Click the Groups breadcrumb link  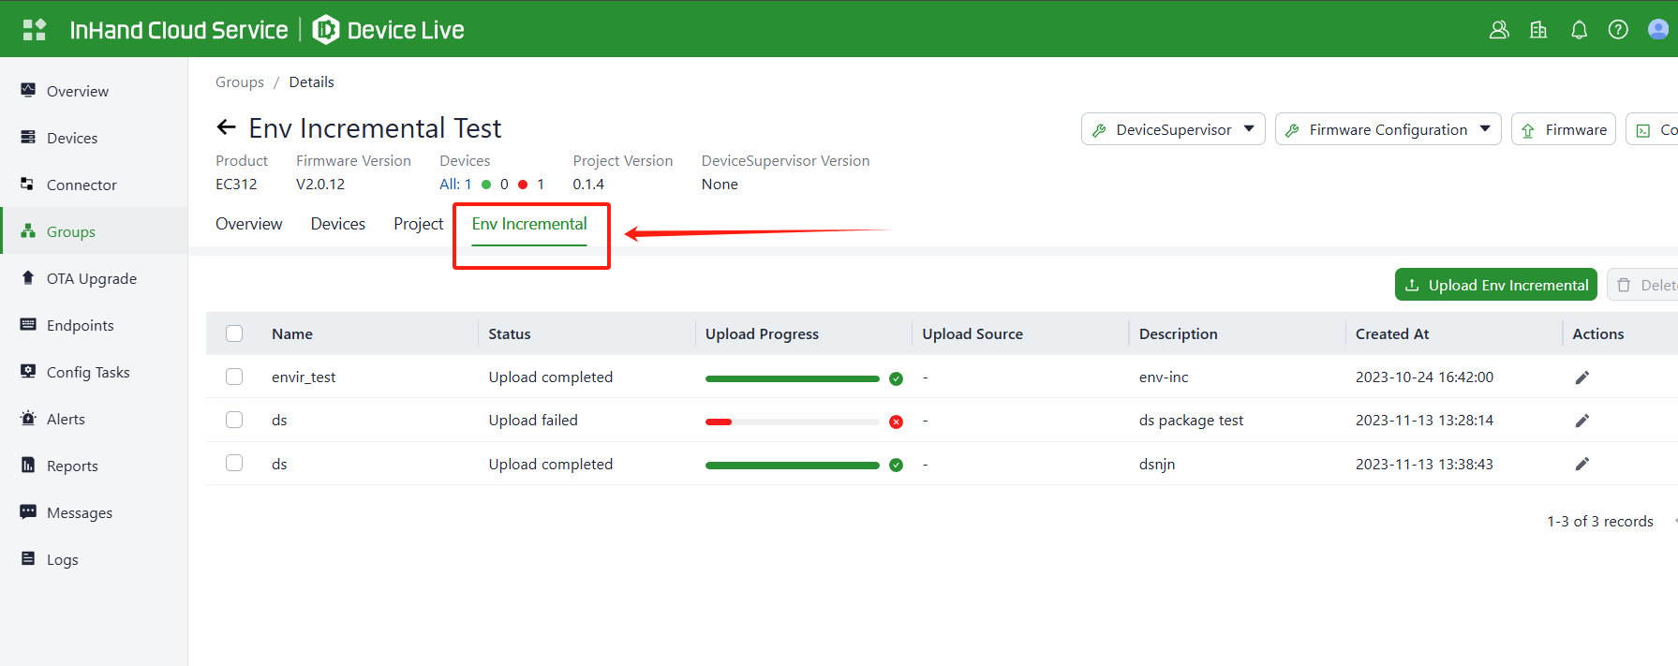[x=240, y=82]
